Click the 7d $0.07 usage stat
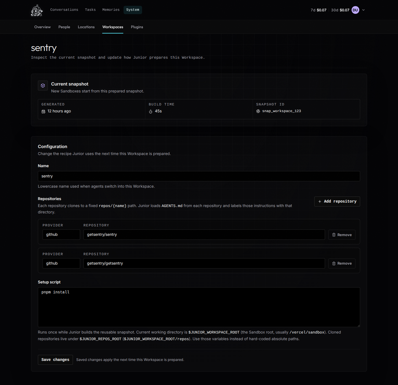This screenshot has height=385, width=398. coord(318,10)
